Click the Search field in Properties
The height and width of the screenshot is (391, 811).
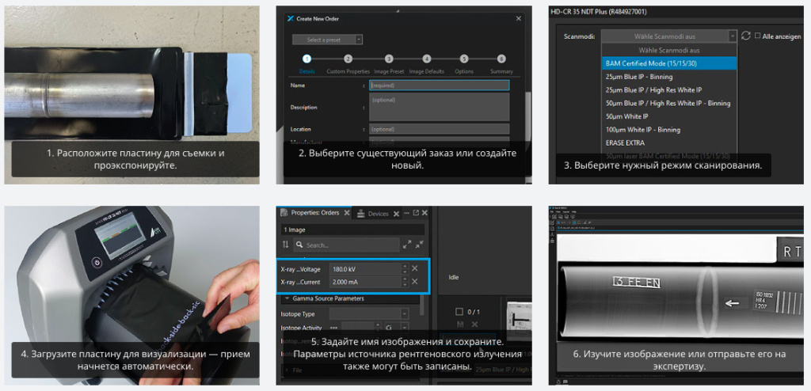click(347, 245)
